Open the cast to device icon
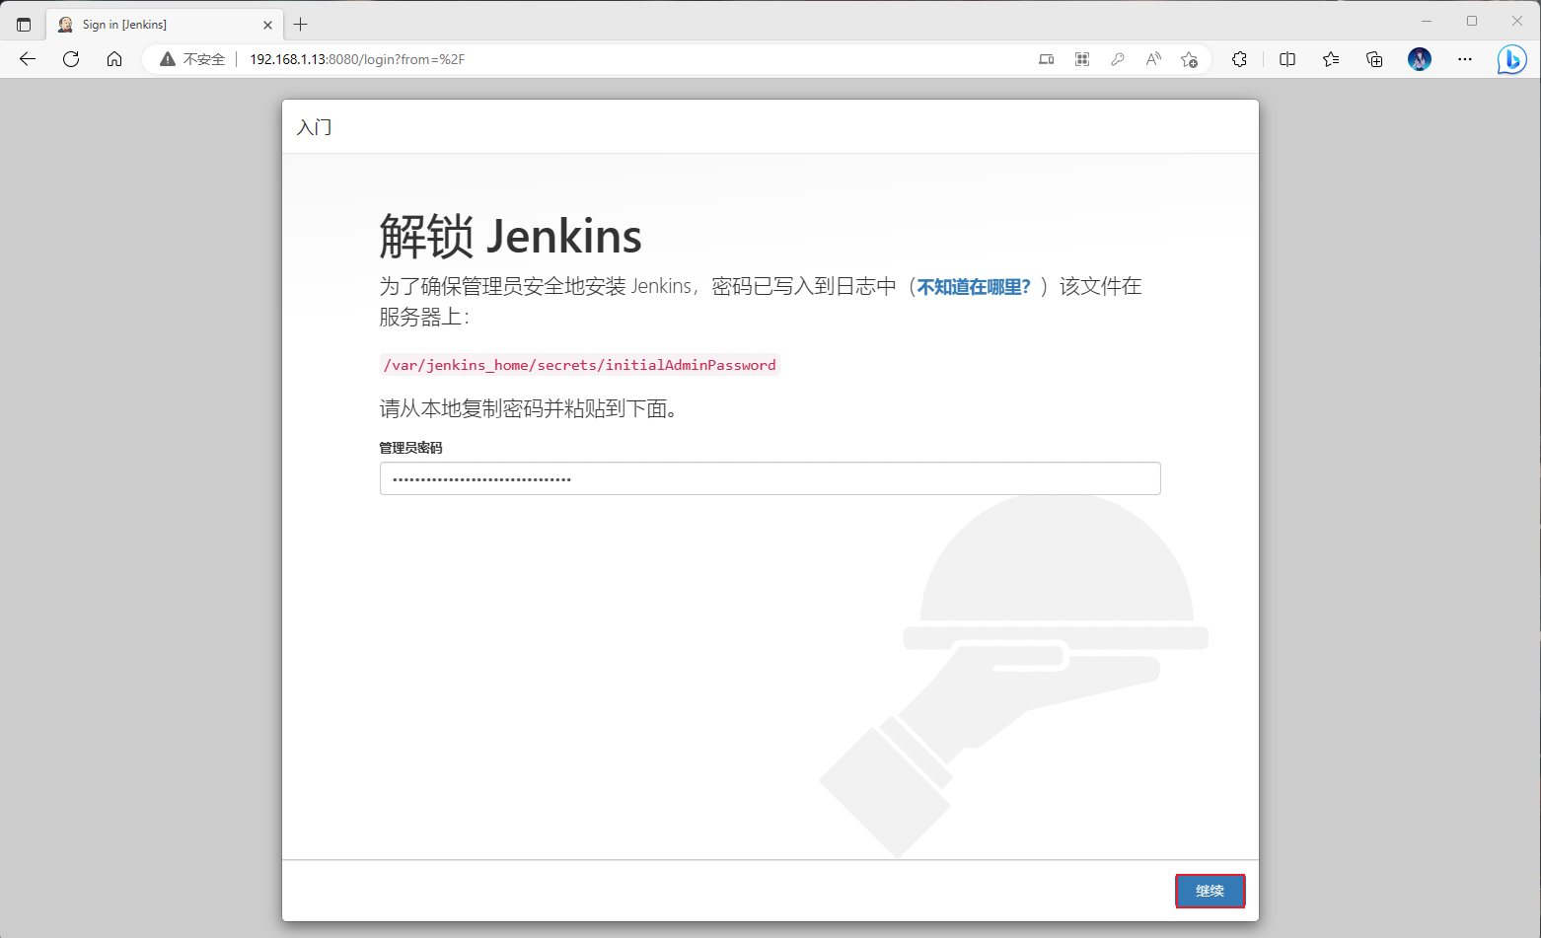1541x938 pixels. coord(1047,59)
